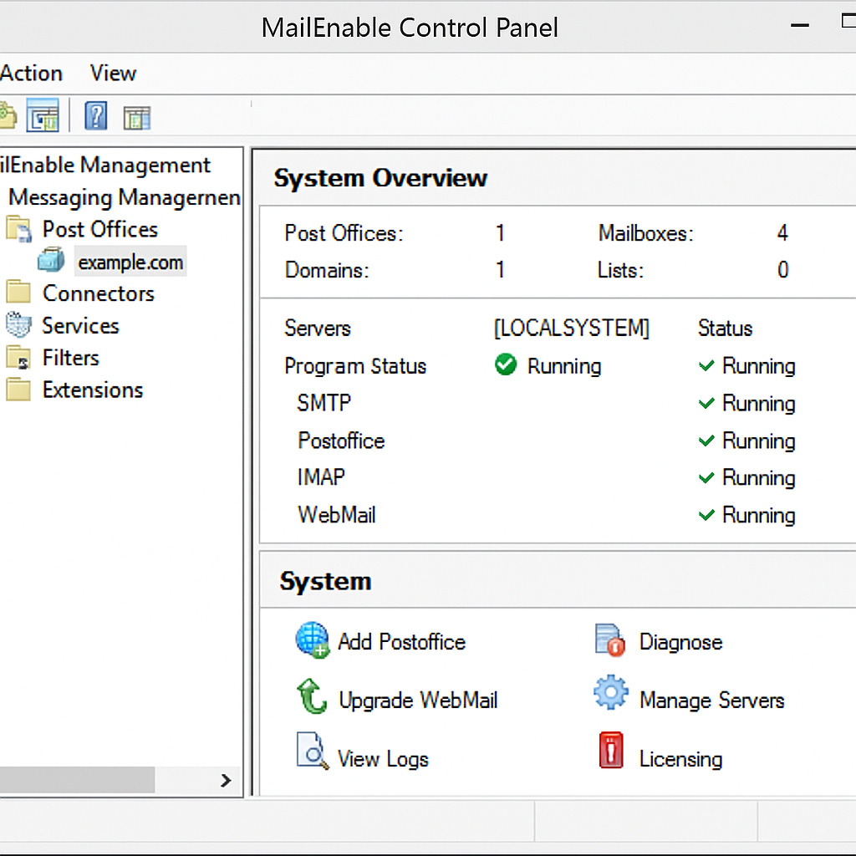Click the example.com post office icon
Image resolution: width=856 pixels, height=856 pixels.
pyautogui.click(x=51, y=260)
